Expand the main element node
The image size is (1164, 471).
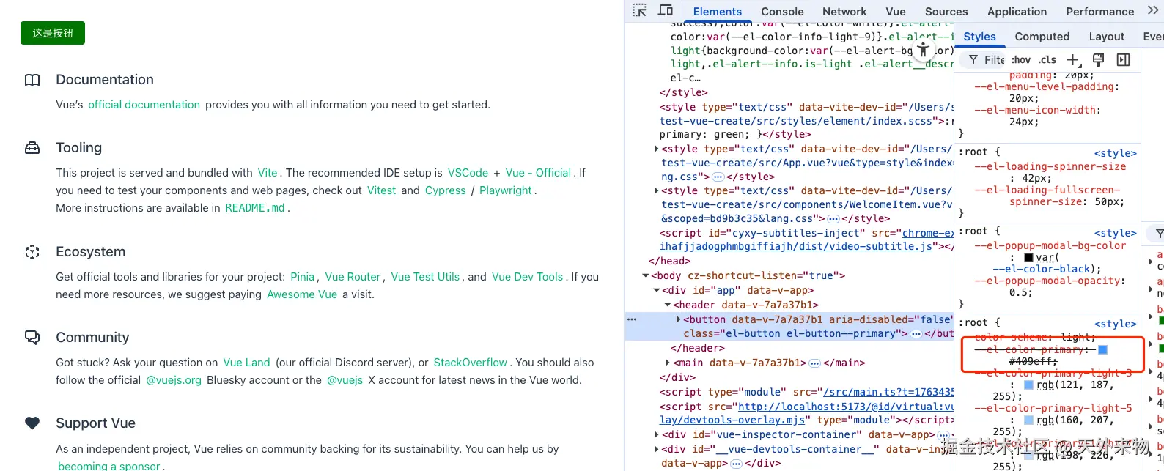pos(667,363)
